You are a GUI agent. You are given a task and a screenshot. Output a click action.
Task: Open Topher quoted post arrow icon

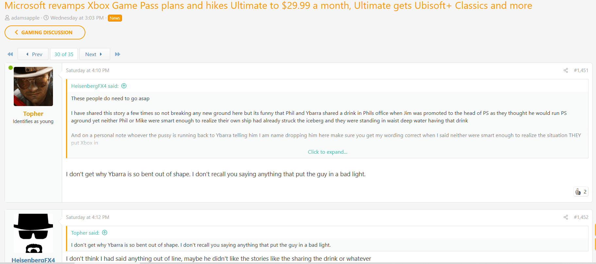pyautogui.click(x=105, y=233)
